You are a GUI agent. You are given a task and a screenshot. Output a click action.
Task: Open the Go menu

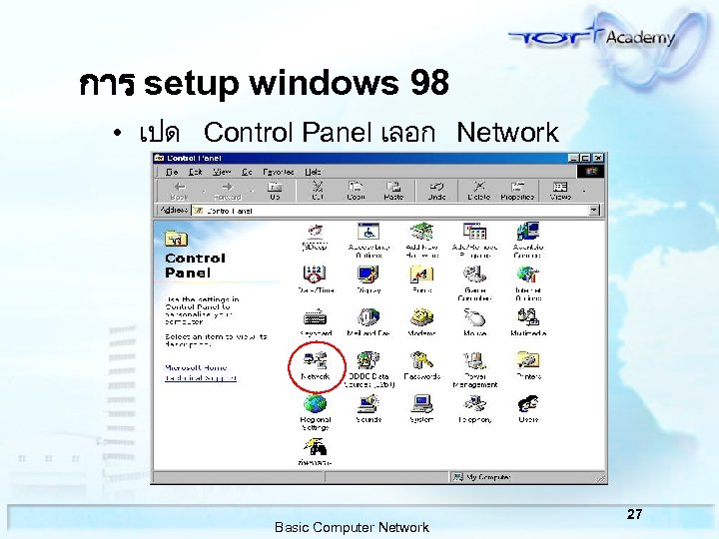pos(248,172)
